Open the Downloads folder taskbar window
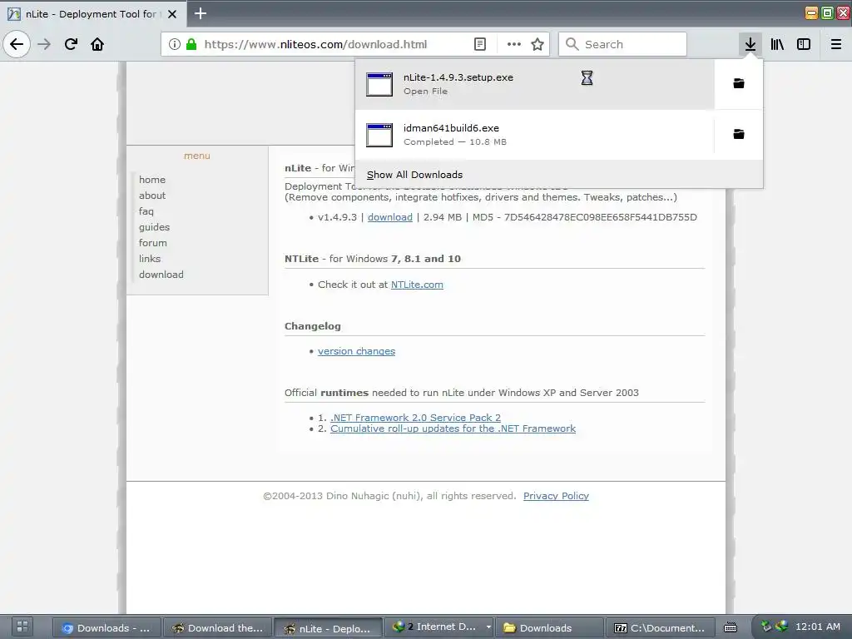This screenshot has width=852, height=639. [x=549, y=627]
